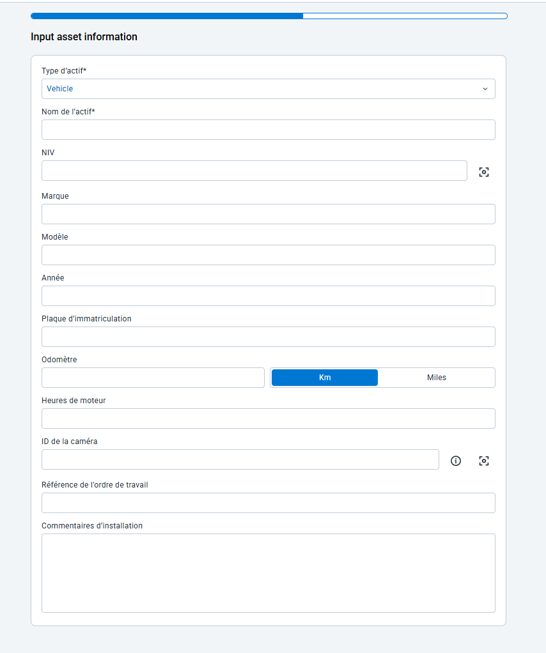546x653 pixels.
Task: Click the Input asset information heading
Action: pos(84,37)
